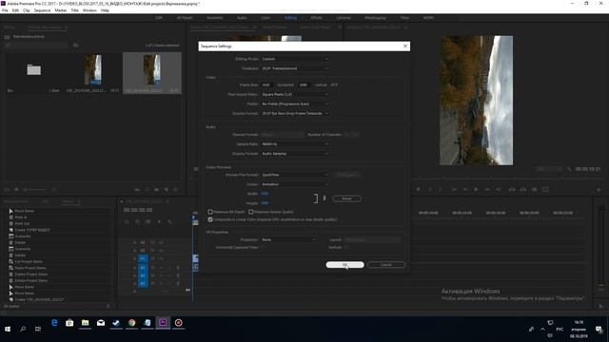This screenshot has width=609, height=342.
Task: Click Cancel in Sequence Settings
Action: (x=386, y=264)
